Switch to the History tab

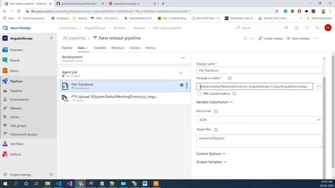point(150,48)
